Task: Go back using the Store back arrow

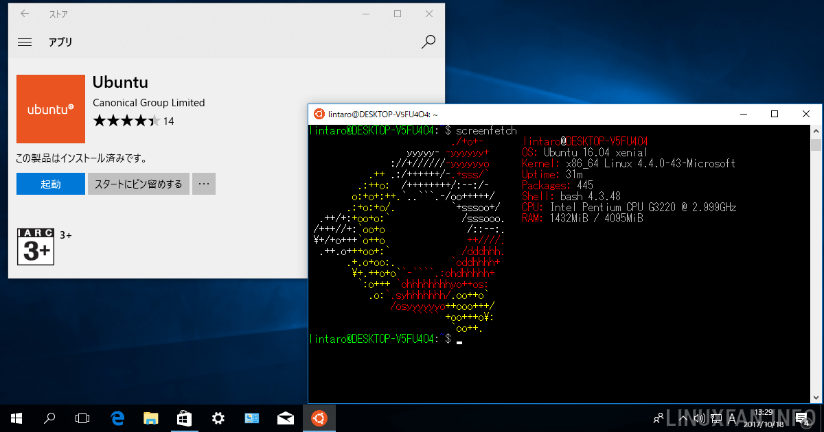Action: point(25,14)
